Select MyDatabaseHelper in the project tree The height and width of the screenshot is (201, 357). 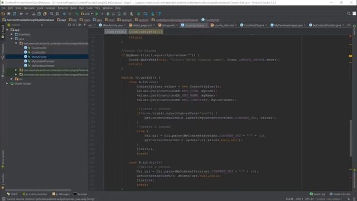coord(43,66)
